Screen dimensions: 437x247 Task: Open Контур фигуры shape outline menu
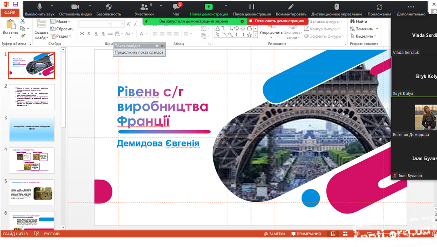322,29
